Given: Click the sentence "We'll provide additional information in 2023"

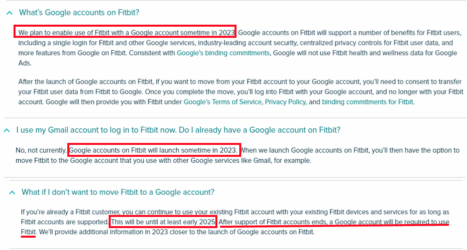Looking at the screenshot, I should [x=177, y=232].
